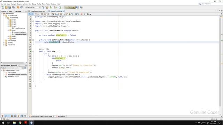Expand the chapt1 package node
This screenshot has width=223, height=125.
pyautogui.click(x=8, y=20)
